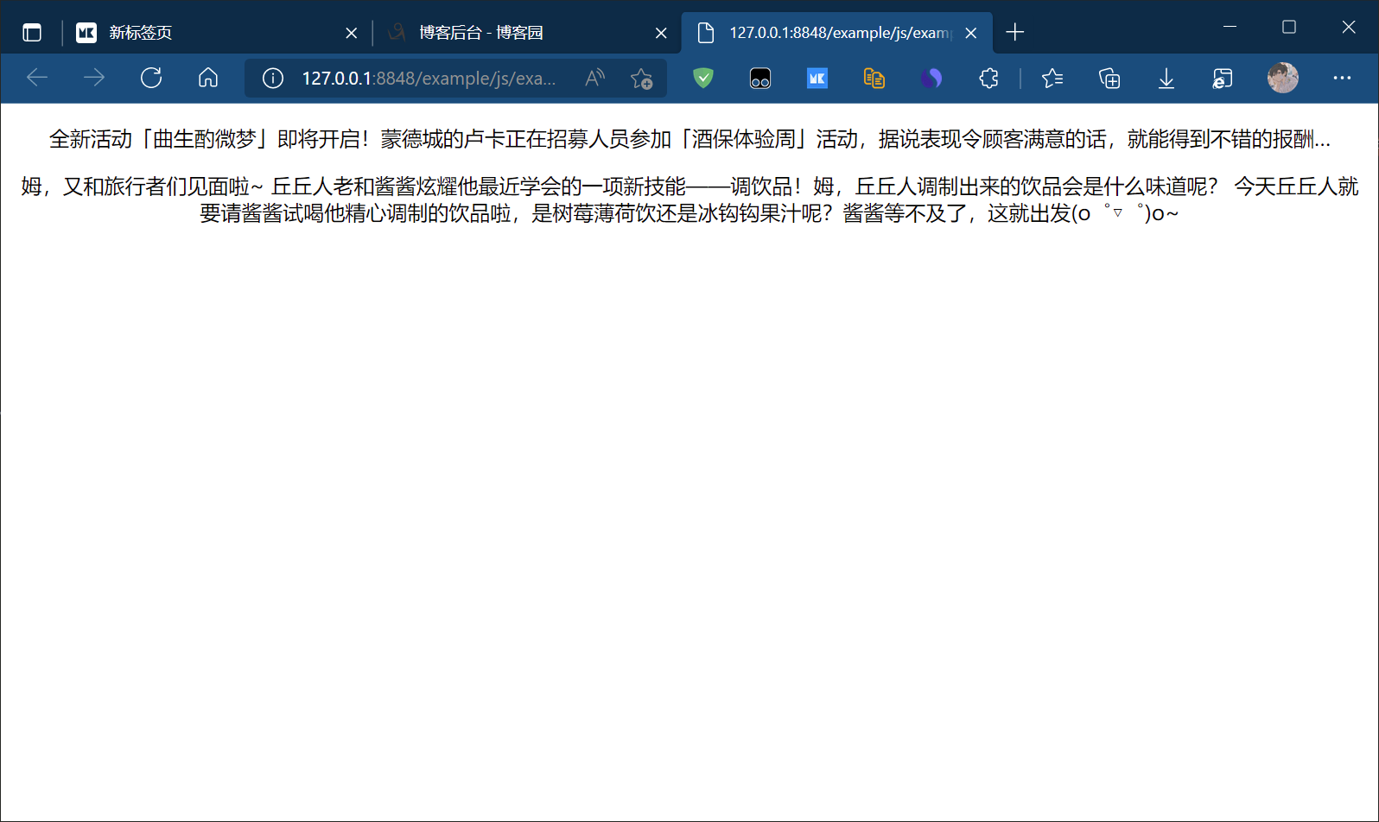This screenshot has width=1379, height=822.
Task: Open the blue MK extension icon
Action: pyautogui.click(x=817, y=79)
